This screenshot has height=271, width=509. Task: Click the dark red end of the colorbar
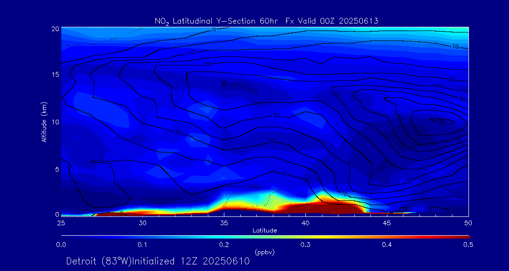[463, 237]
